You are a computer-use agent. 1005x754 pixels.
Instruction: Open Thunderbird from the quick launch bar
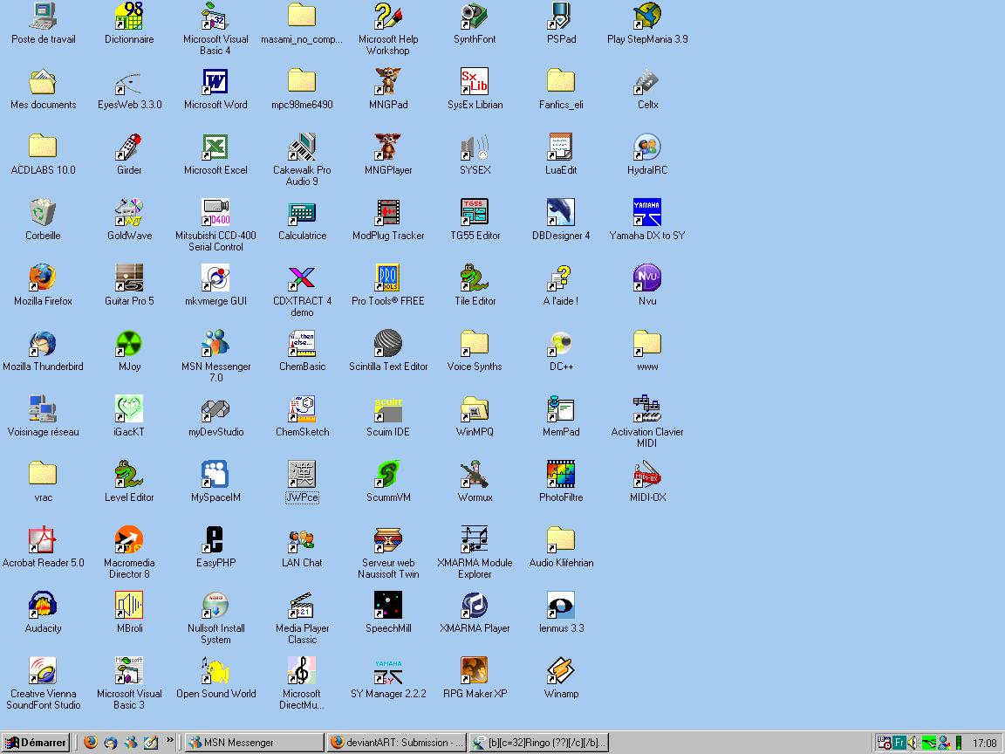pos(109,744)
